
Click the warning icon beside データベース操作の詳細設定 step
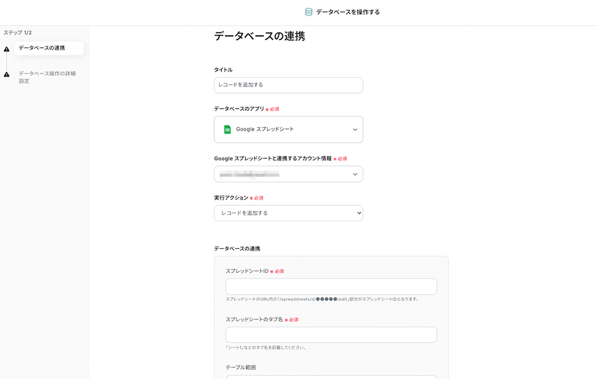(x=7, y=75)
